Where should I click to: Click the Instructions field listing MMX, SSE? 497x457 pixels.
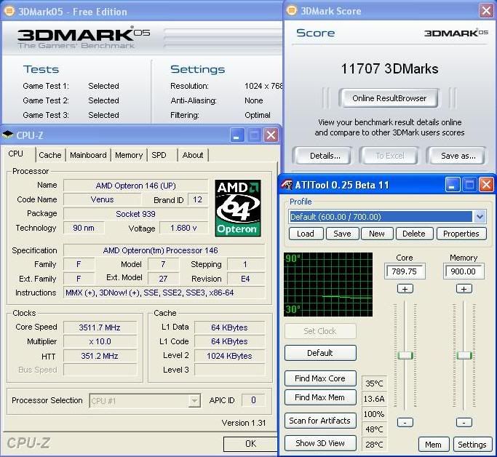click(164, 293)
